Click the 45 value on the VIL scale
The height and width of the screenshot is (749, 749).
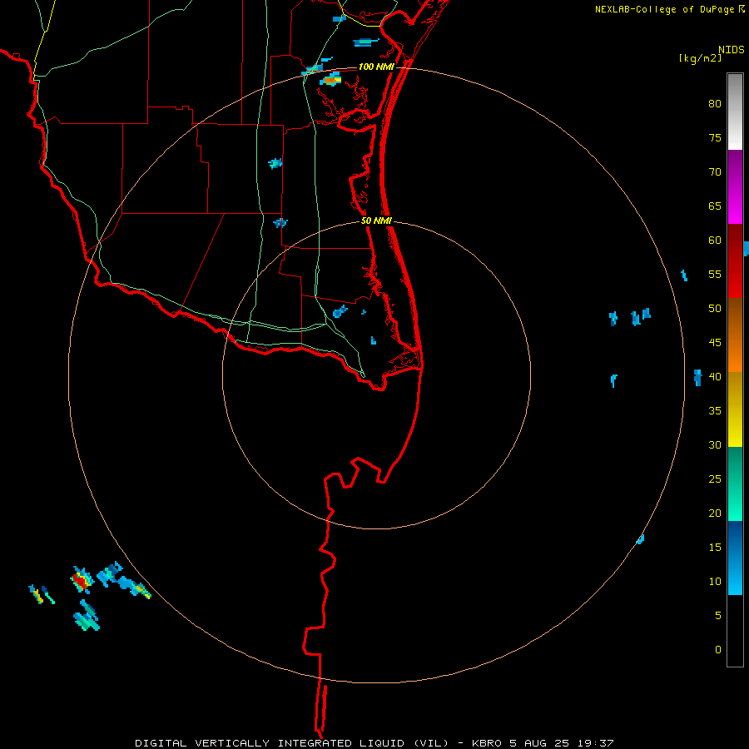tap(715, 343)
